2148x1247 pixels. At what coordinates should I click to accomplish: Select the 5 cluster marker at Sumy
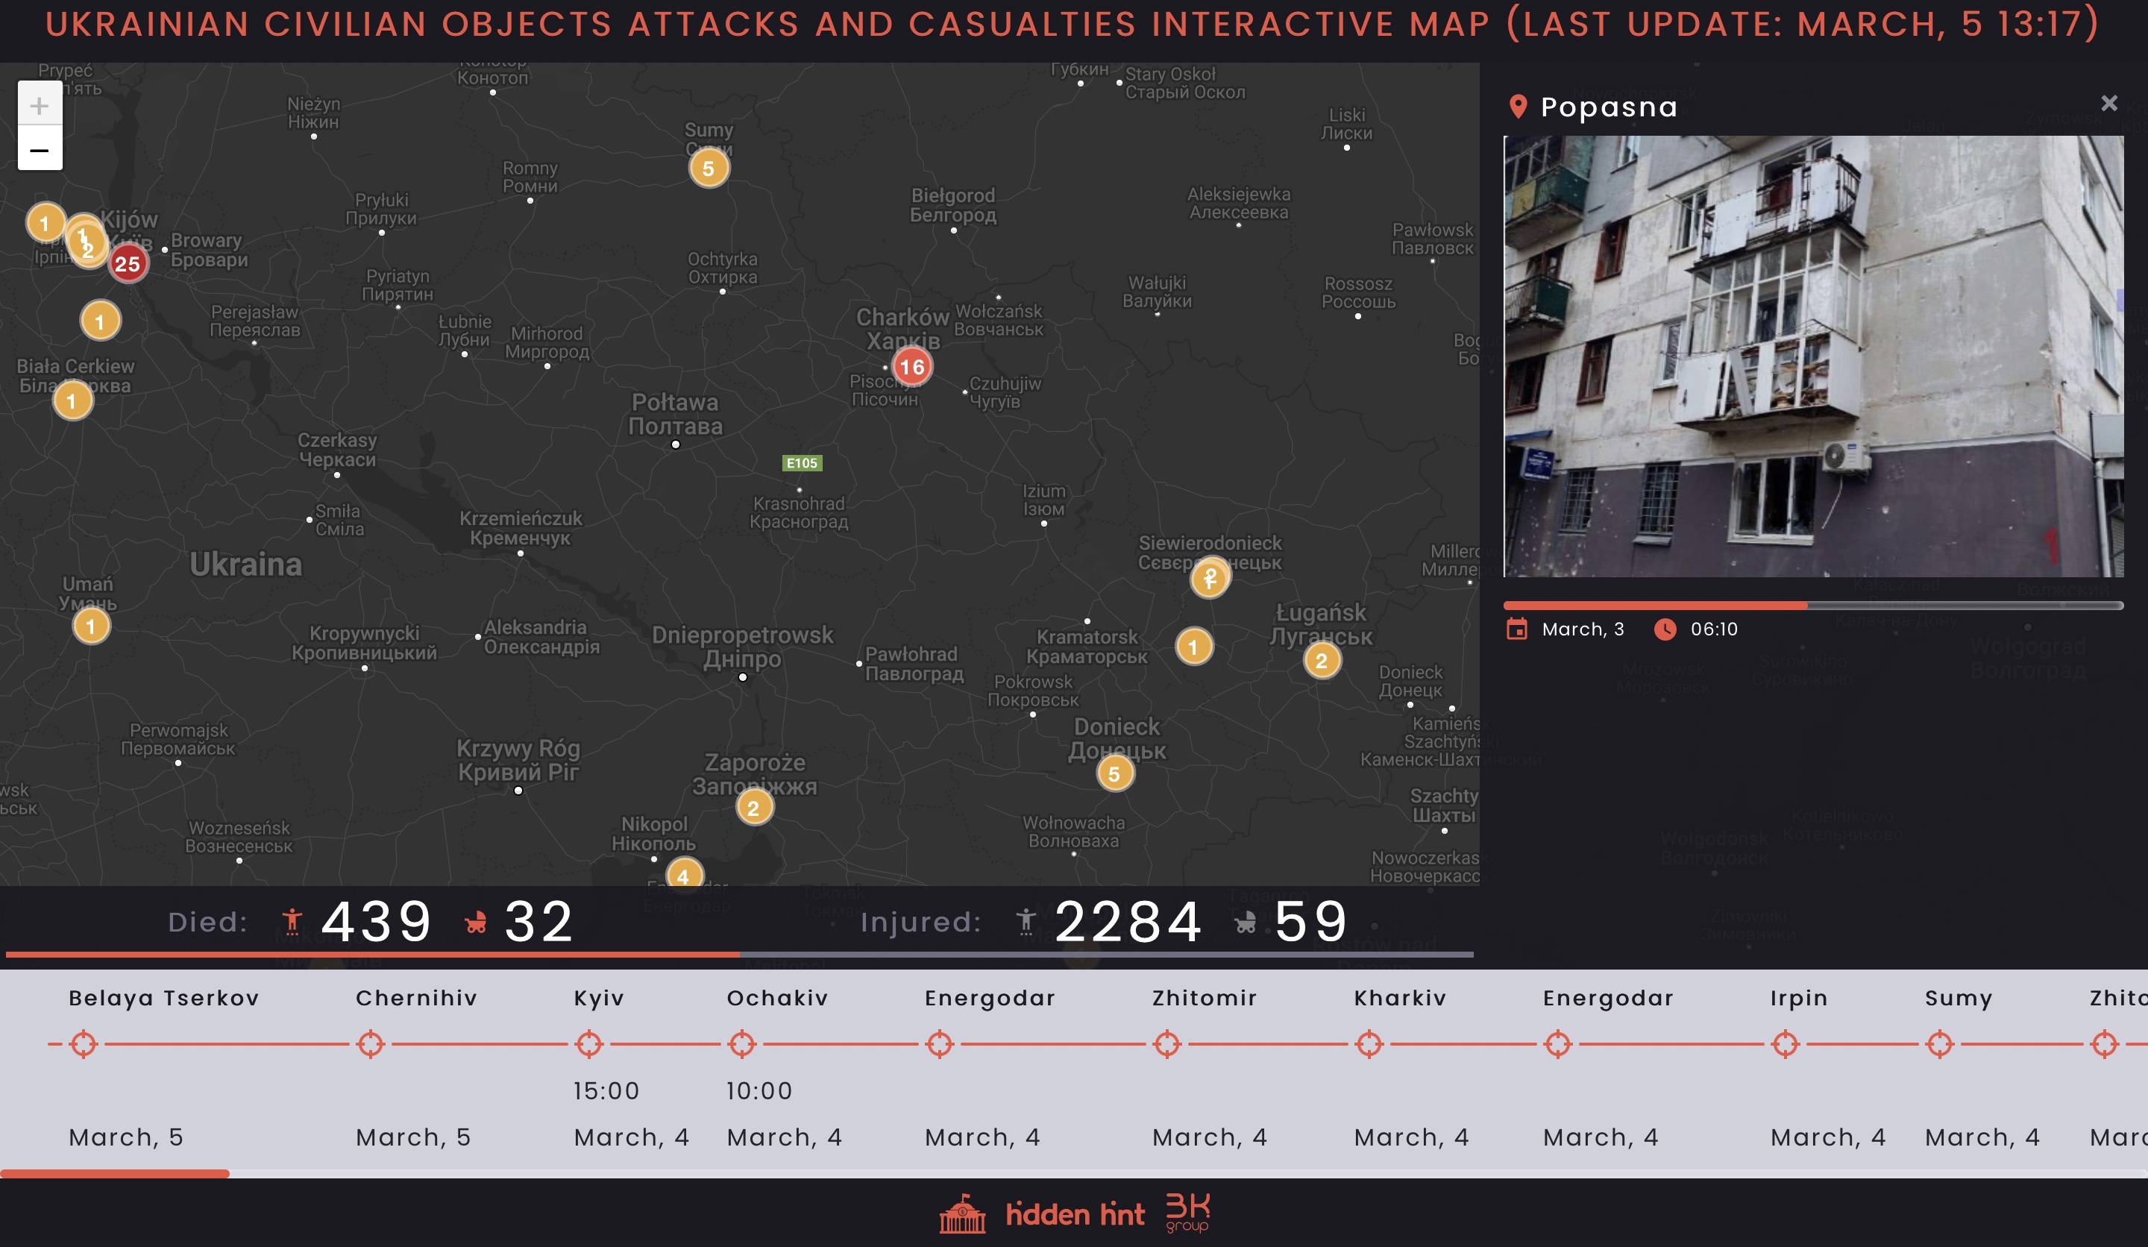(x=709, y=168)
